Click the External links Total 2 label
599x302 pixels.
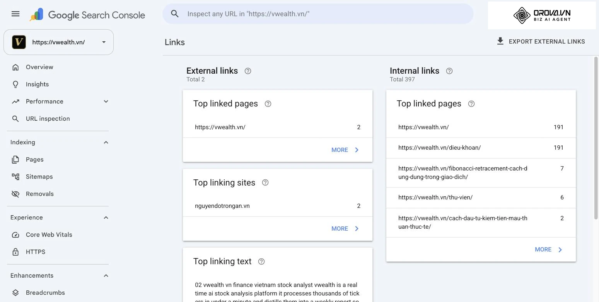tap(196, 79)
